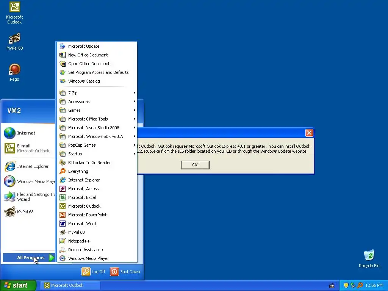Viewport: 388px width, 291px height.
Task: Click the Log Off button
Action: 94,271
